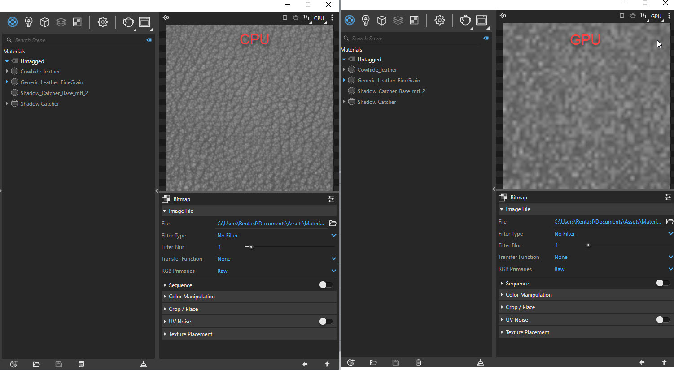Open Transfer Function dropdown in left window
The image size is (674, 370).
pyautogui.click(x=276, y=259)
